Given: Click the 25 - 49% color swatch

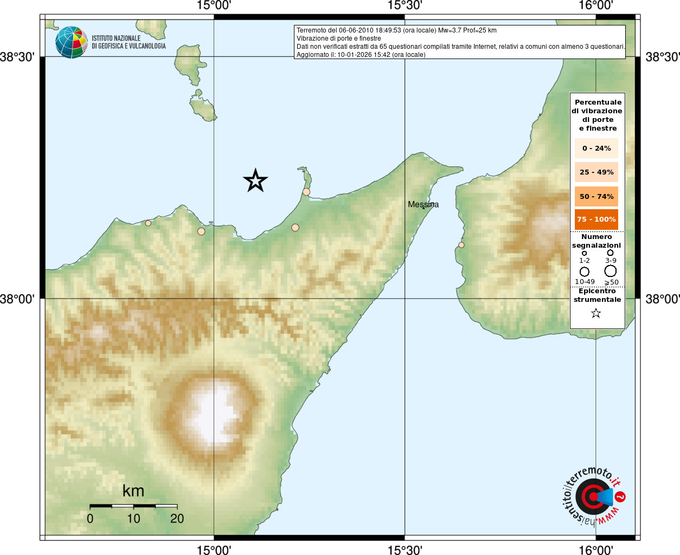Looking at the screenshot, I should pos(596,172).
